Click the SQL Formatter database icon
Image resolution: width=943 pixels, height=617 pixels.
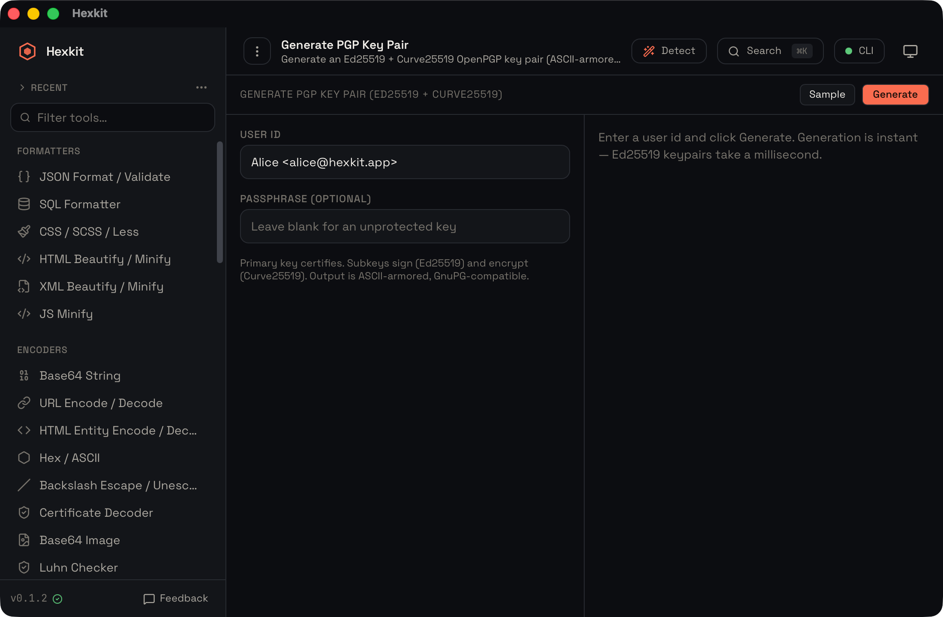[x=24, y=204]
